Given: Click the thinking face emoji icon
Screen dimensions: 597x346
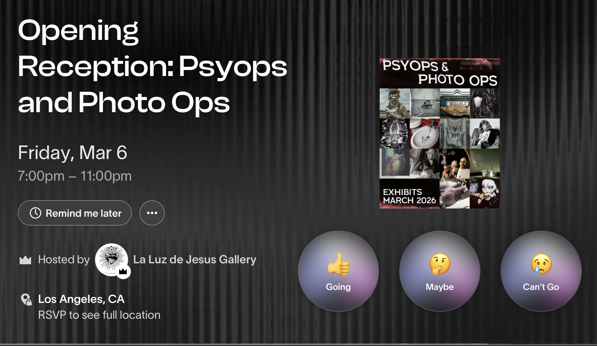Looking at the screenshot, I should pos(440,264).
